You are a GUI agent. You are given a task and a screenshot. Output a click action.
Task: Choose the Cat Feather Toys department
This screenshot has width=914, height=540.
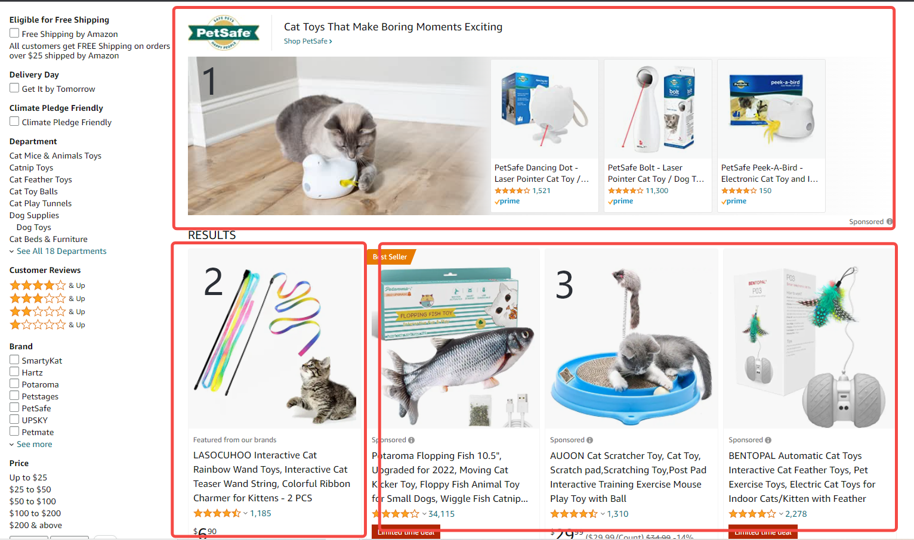(41, 179)
